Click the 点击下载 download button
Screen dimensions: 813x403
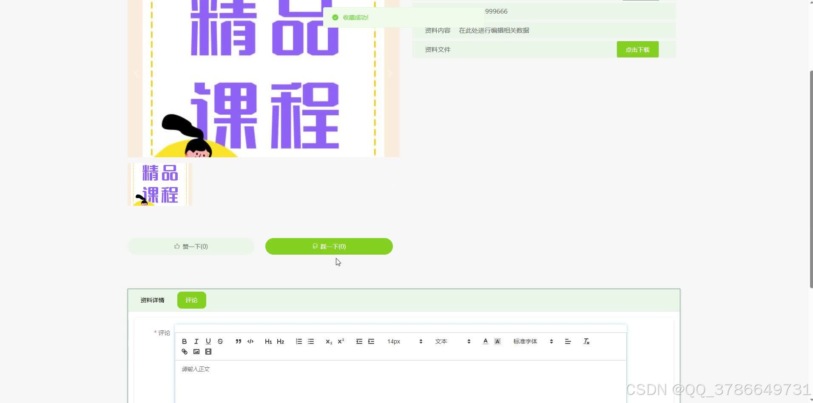click(x=637, y=49)
